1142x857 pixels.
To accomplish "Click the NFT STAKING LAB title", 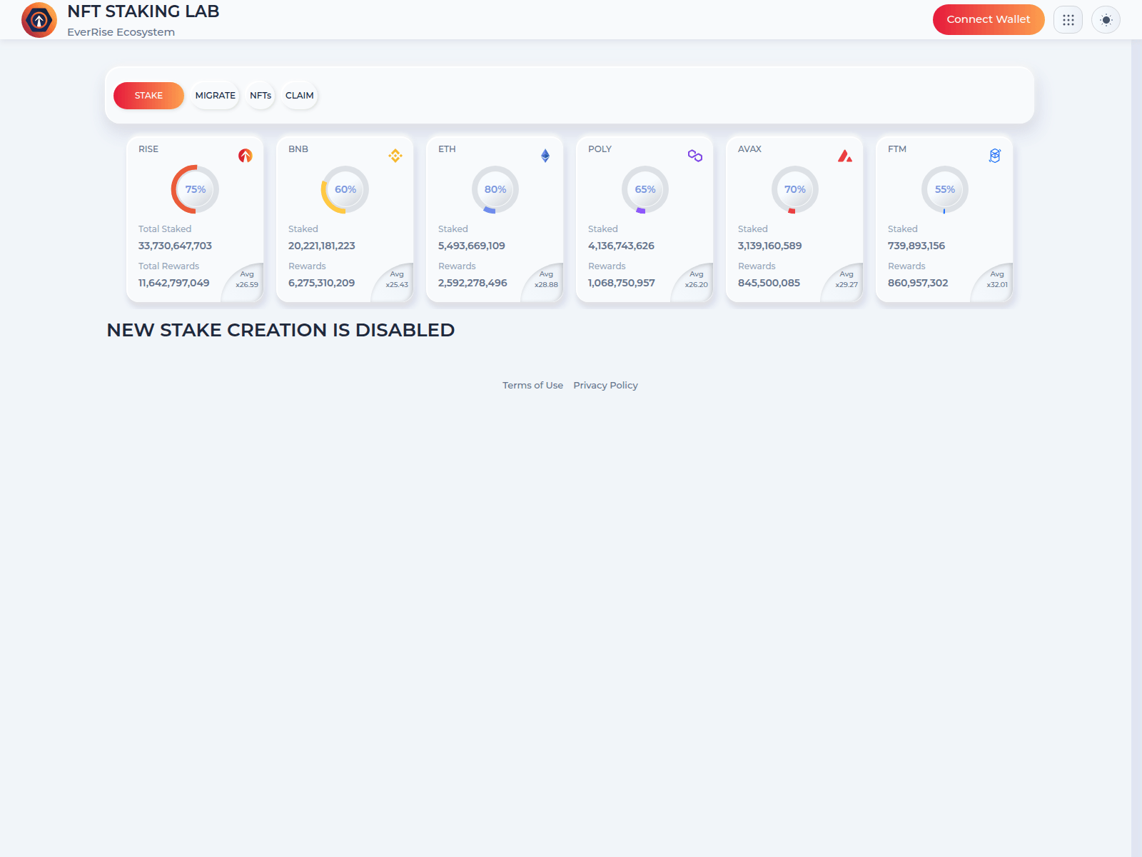I will pos(143,11).
